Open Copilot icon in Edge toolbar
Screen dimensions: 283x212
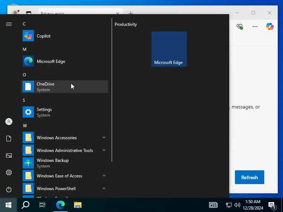point(270,26)
